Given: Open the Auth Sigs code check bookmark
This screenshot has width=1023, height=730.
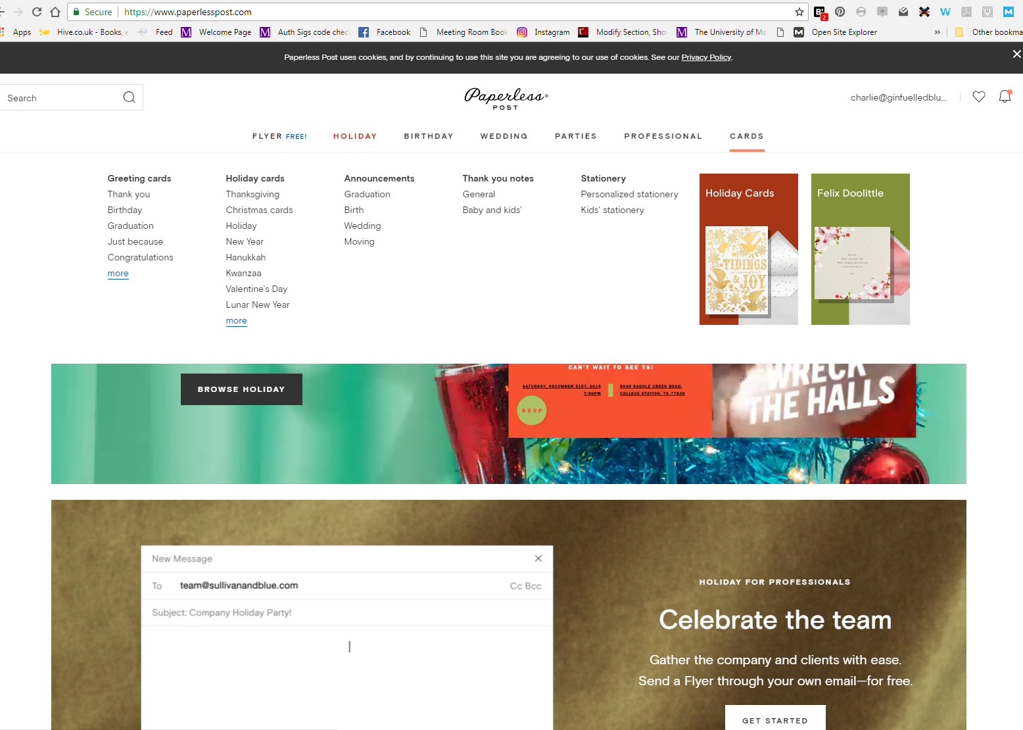Looking at the screenshot, I should pyautogui.click(x=304, y=32).
